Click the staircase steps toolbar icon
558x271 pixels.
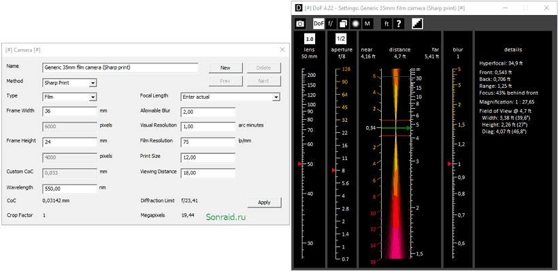coord(417,24)
